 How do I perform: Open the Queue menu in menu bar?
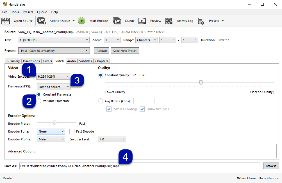42,12
